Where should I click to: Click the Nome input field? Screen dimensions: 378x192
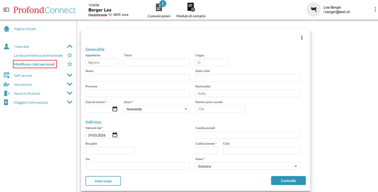point(138,78)
